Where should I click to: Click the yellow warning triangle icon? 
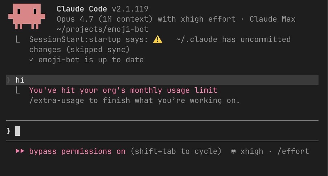click(157, 39)
